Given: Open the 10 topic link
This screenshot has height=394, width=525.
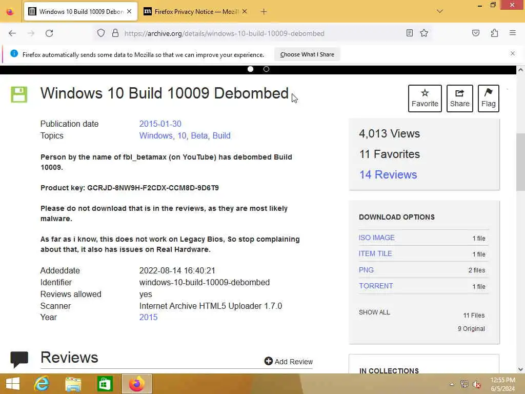Looking at the screenshot, I should click(x=182, y=135).
